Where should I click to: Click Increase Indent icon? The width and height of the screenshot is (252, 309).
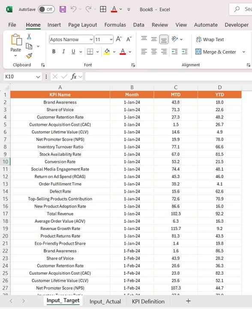185,51
